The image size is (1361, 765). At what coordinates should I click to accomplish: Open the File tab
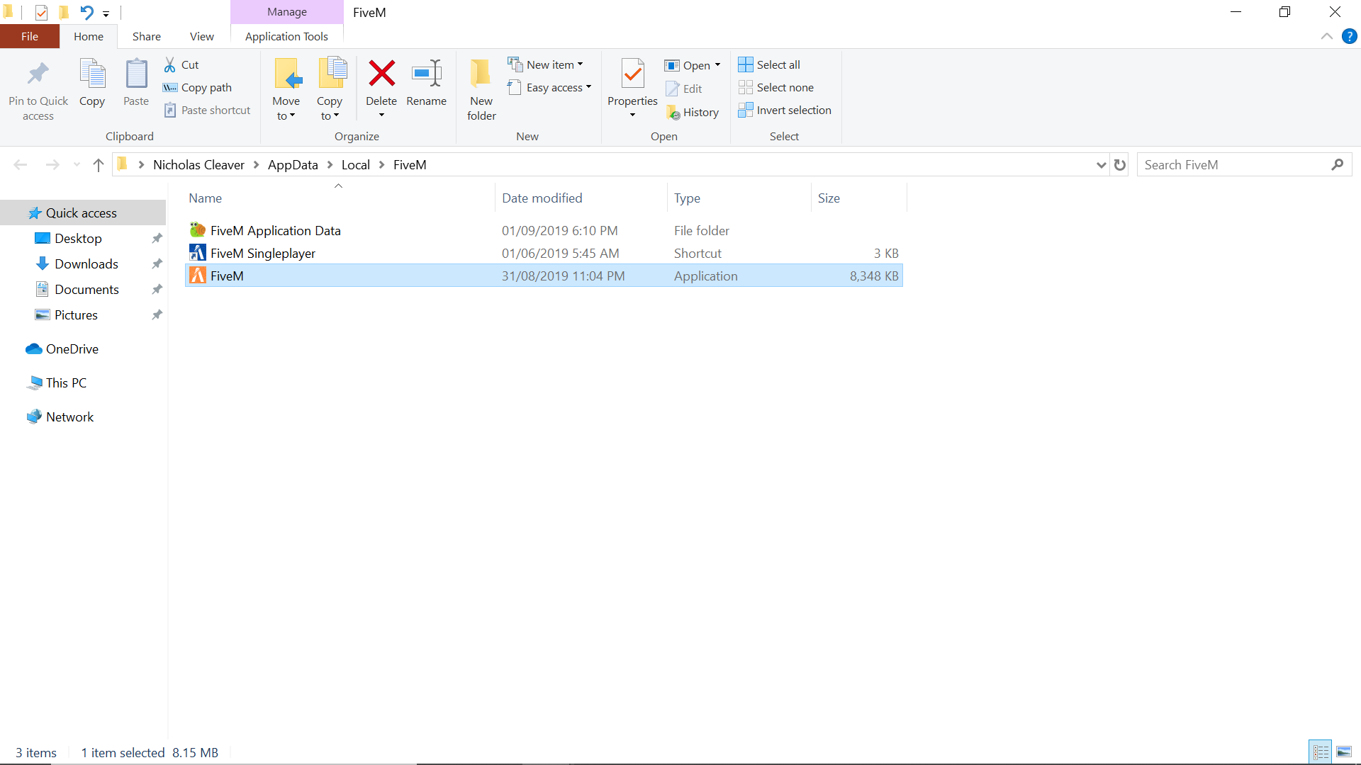point(30,36)
